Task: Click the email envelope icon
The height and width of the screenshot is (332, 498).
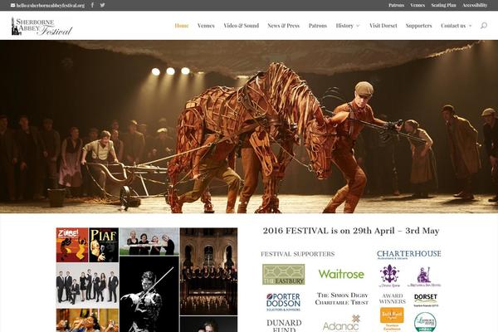Action: (x=12, y=5)
